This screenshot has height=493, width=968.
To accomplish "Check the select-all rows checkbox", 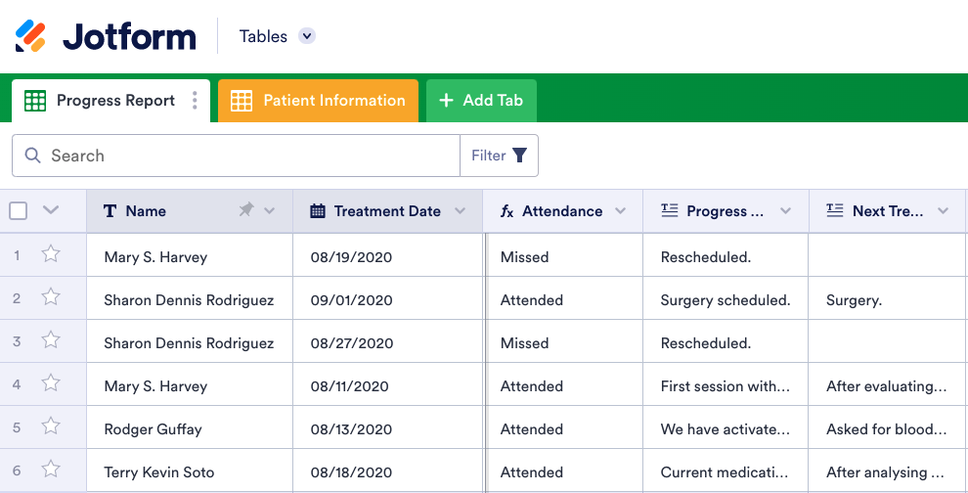I will point(19,210).
